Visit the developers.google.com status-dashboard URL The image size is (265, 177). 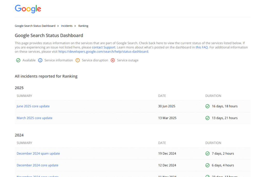coord(103,52)
